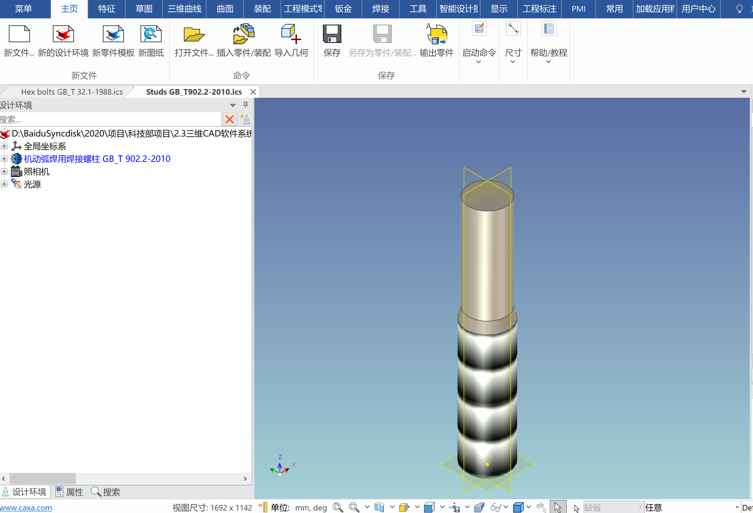Click the stud 3D model in viewport
Viewport: 753px width, 513px height.
click(487, 329)
